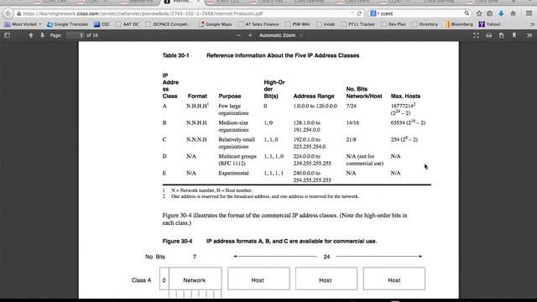Open the AT Sales Finance bookmark

(258, 24)
